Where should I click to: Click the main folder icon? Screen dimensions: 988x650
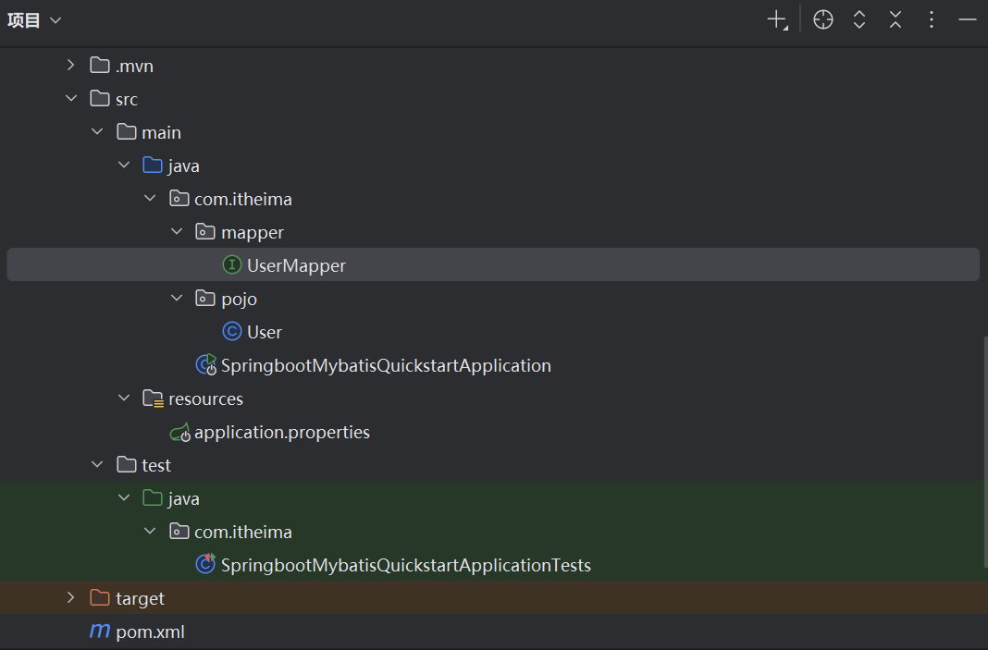[x=127, y=131]
